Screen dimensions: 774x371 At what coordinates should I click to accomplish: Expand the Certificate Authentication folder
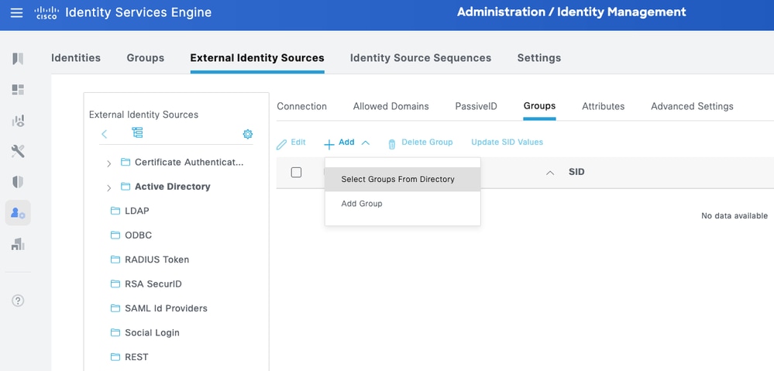coord(108,163)
